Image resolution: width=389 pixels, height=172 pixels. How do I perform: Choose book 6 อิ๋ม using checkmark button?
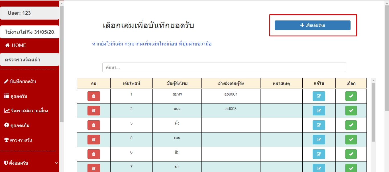[x=351, y=154]
